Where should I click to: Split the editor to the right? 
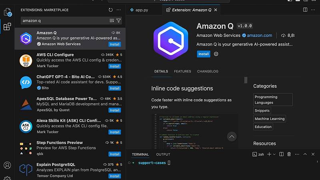(x=305, y=10)
